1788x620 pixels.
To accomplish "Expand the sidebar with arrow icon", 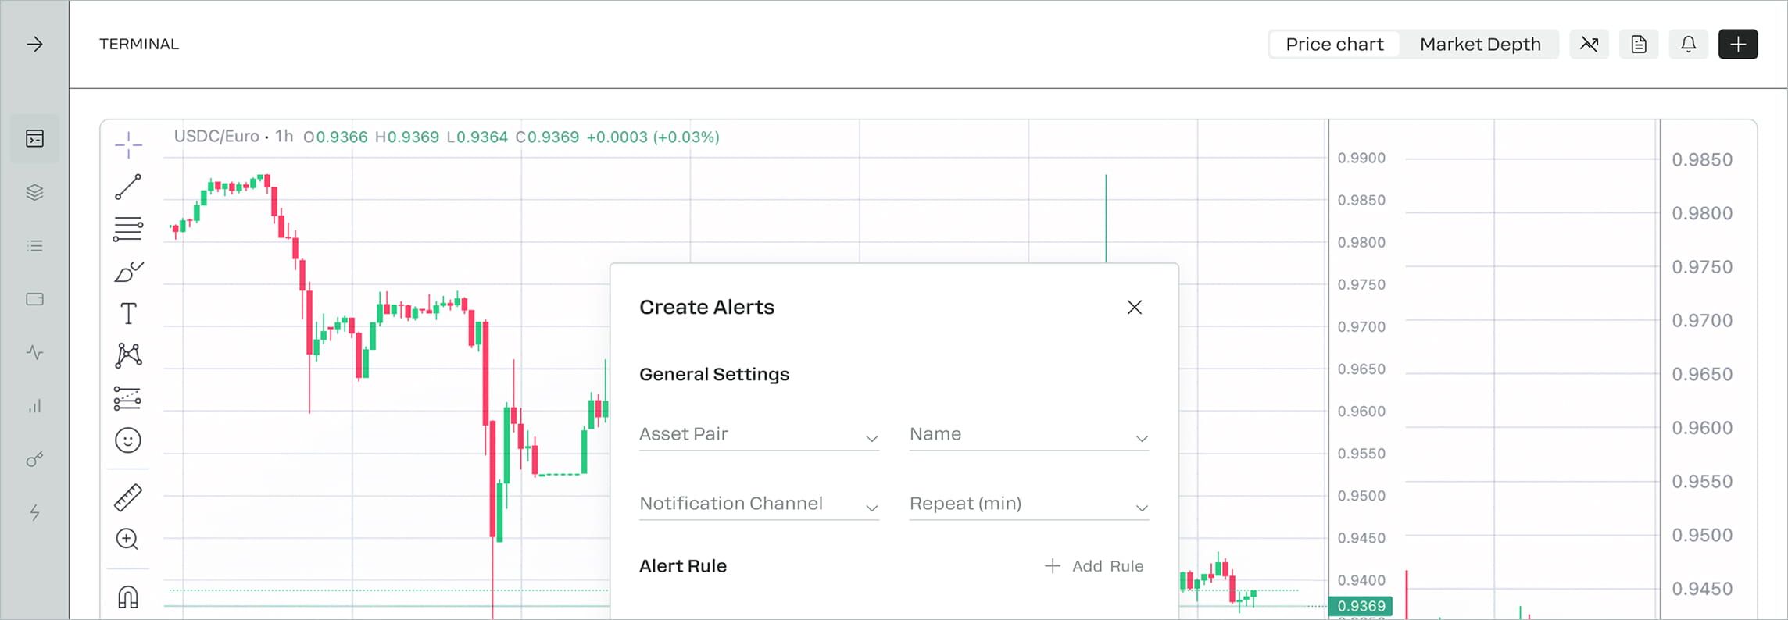I will [34, 45].
